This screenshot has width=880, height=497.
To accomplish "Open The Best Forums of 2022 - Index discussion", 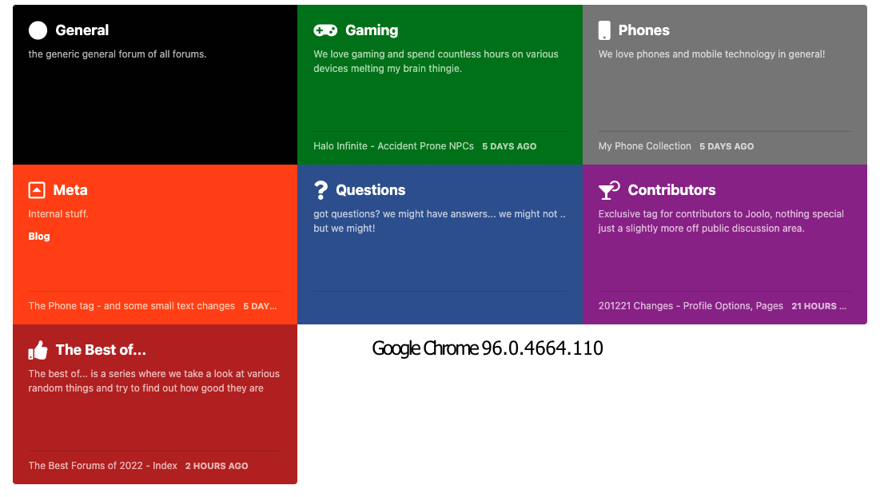I will pyautogui.click(x=102, y=466).
